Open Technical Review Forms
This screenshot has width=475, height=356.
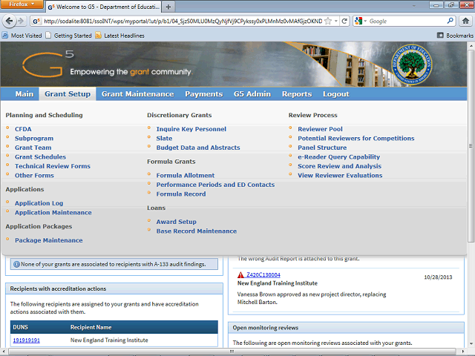point(53,166)
